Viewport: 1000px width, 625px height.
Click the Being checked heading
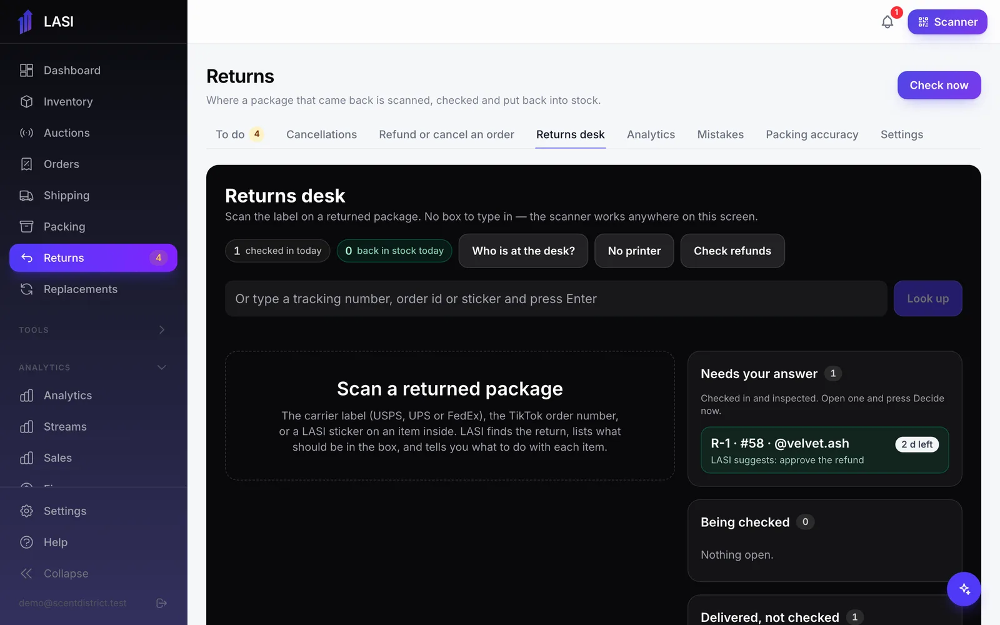(x=745, y=522)
